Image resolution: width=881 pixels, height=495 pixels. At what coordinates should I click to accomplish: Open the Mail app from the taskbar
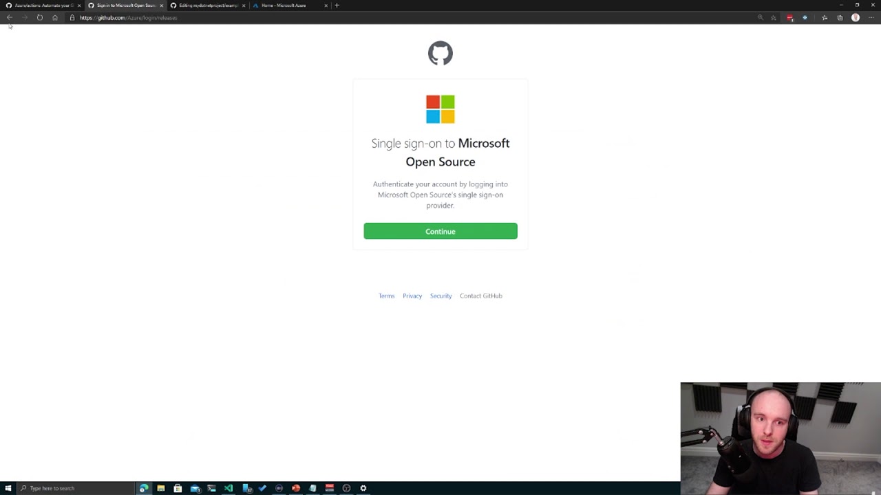(x=195, y=488)
